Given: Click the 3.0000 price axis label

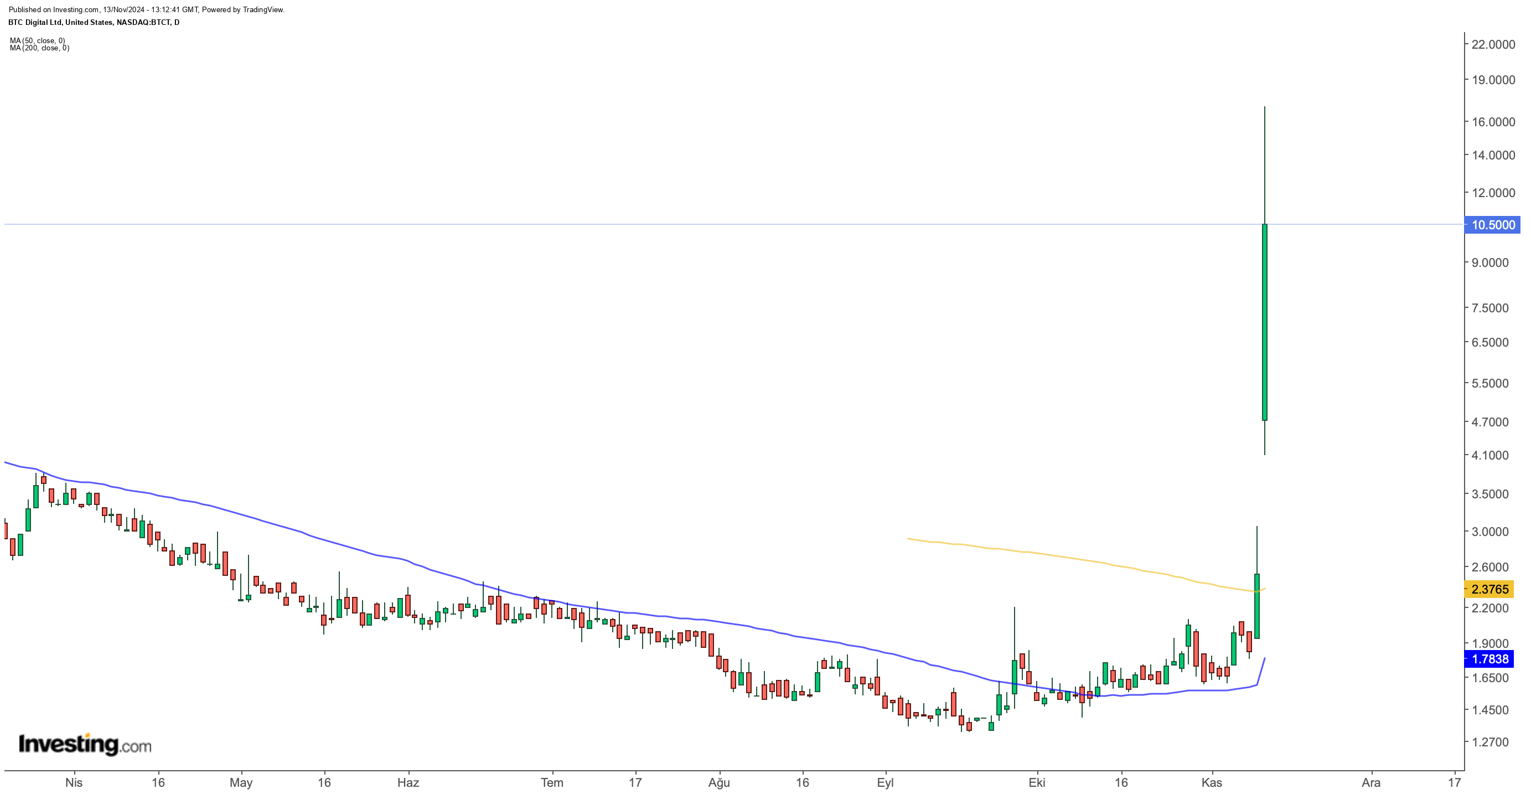Looking at the screenshot, I should click(1489, 532).
